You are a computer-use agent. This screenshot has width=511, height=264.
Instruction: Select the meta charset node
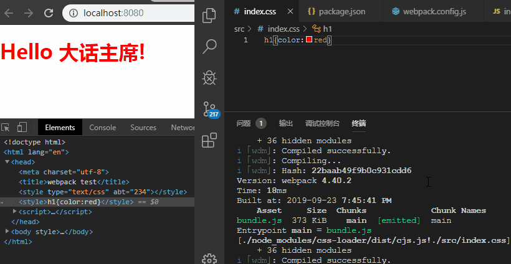click(64, 172)
